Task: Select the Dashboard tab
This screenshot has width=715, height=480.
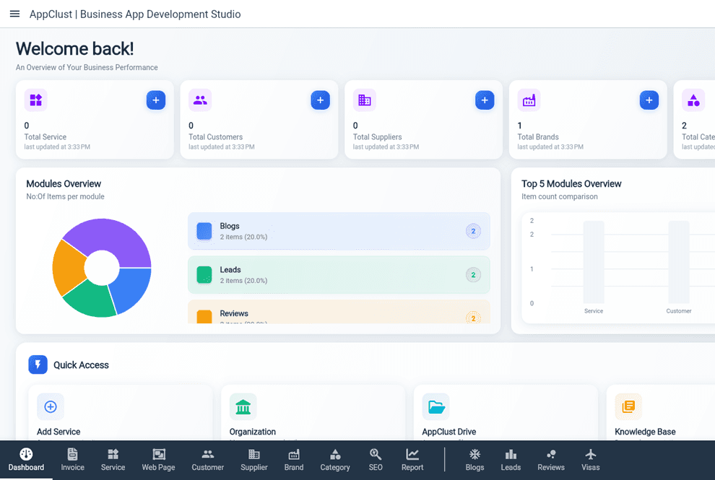Action: [26, 460]
